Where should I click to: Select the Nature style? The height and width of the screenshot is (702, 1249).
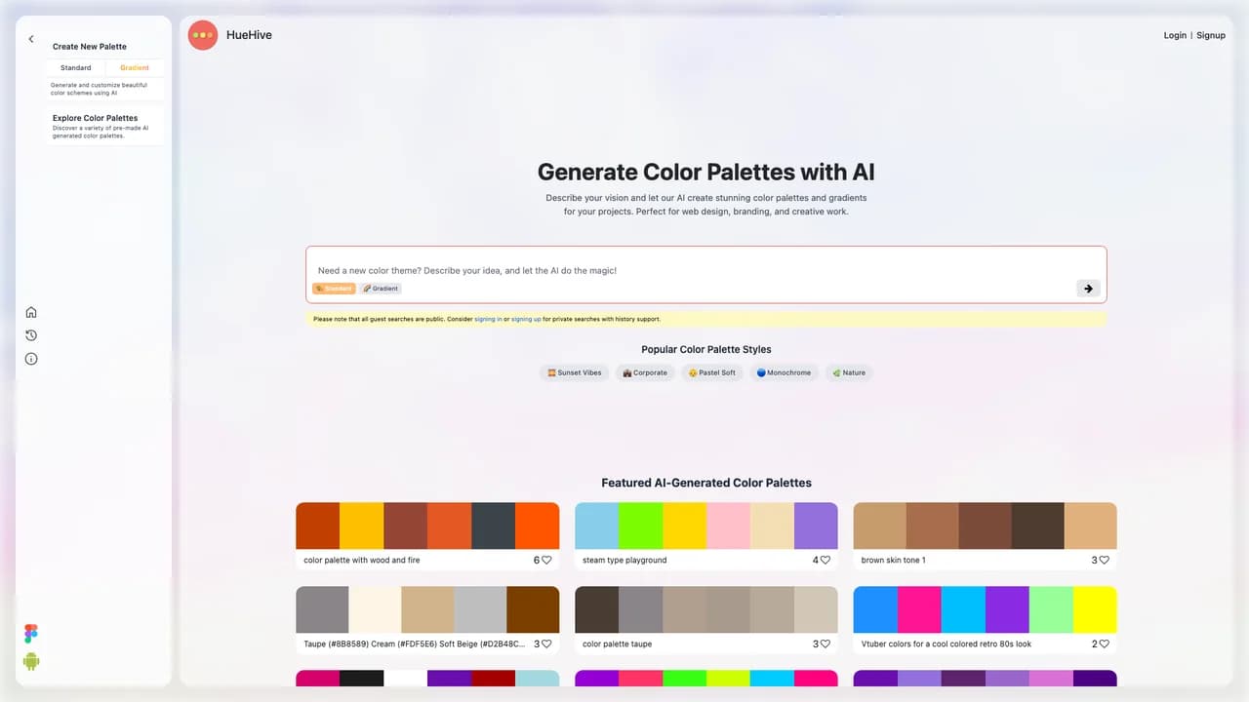pos(849,372)
